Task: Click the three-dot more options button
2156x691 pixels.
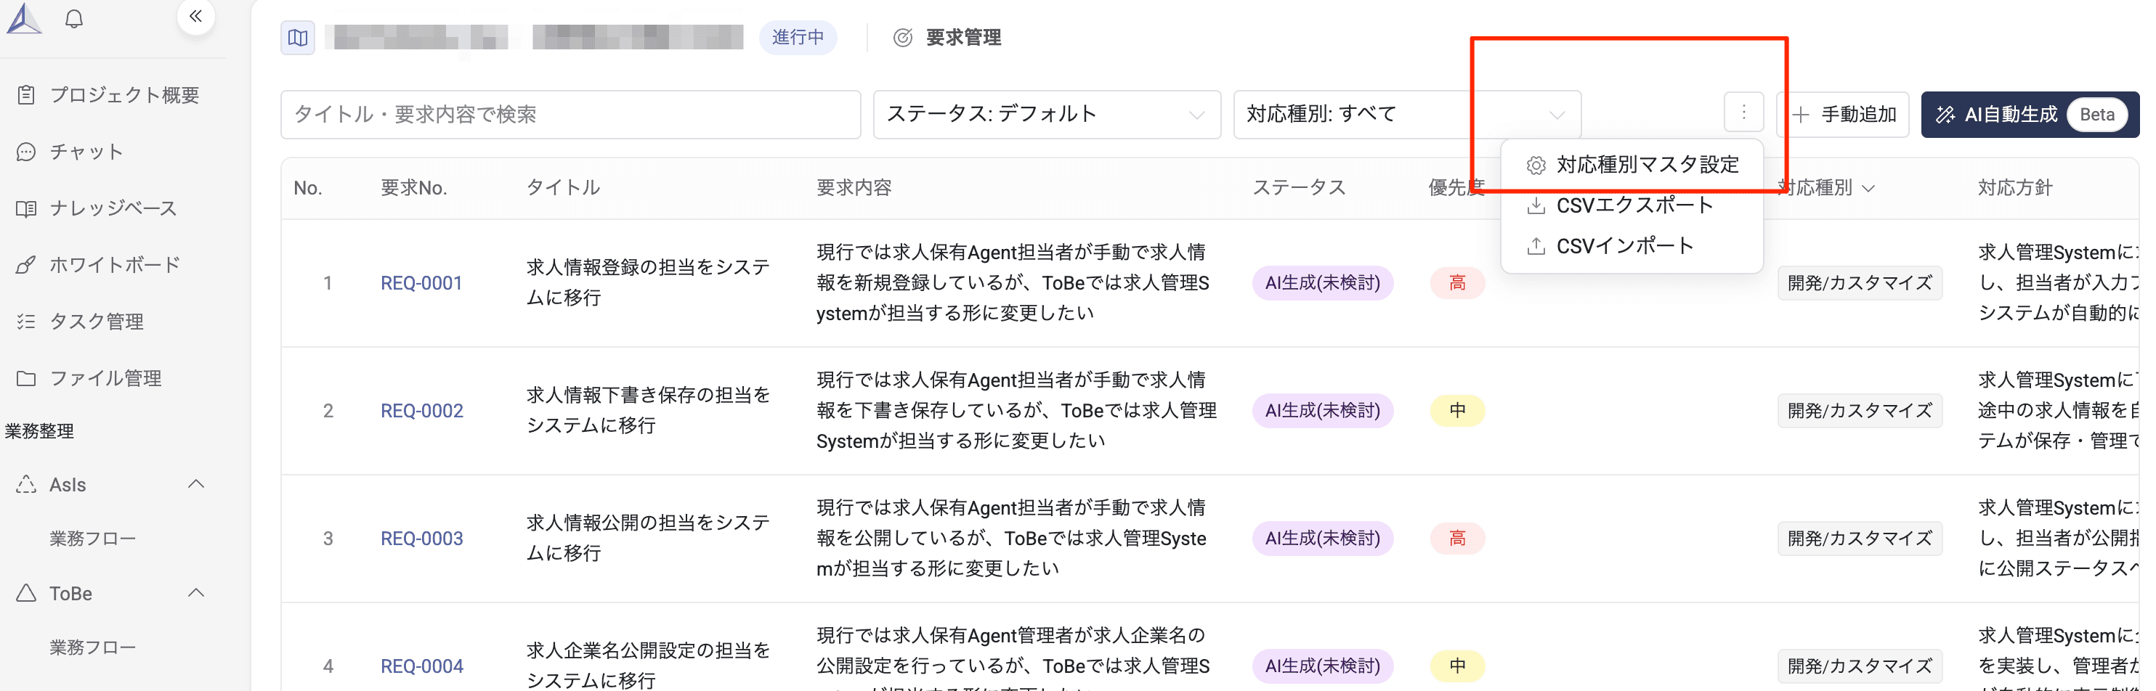Action: tap(1743, 112)
